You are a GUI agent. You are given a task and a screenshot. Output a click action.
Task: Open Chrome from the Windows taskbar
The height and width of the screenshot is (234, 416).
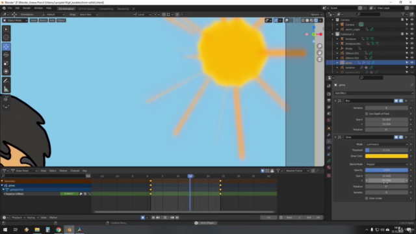[58, 229]
